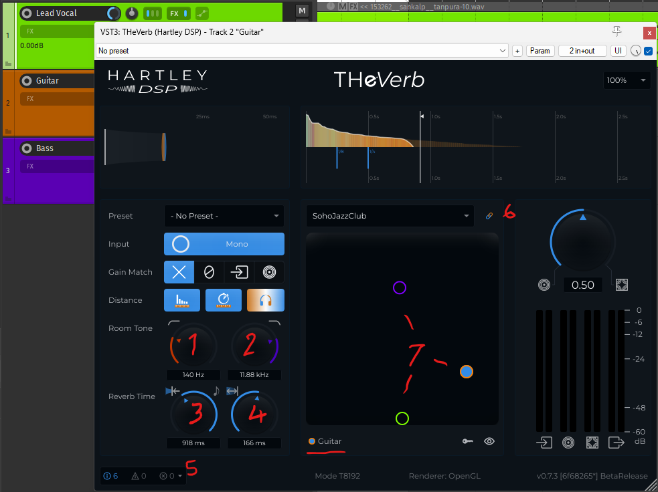Click the 140 Hz value field
658x492 pixels.
point(193,374)
